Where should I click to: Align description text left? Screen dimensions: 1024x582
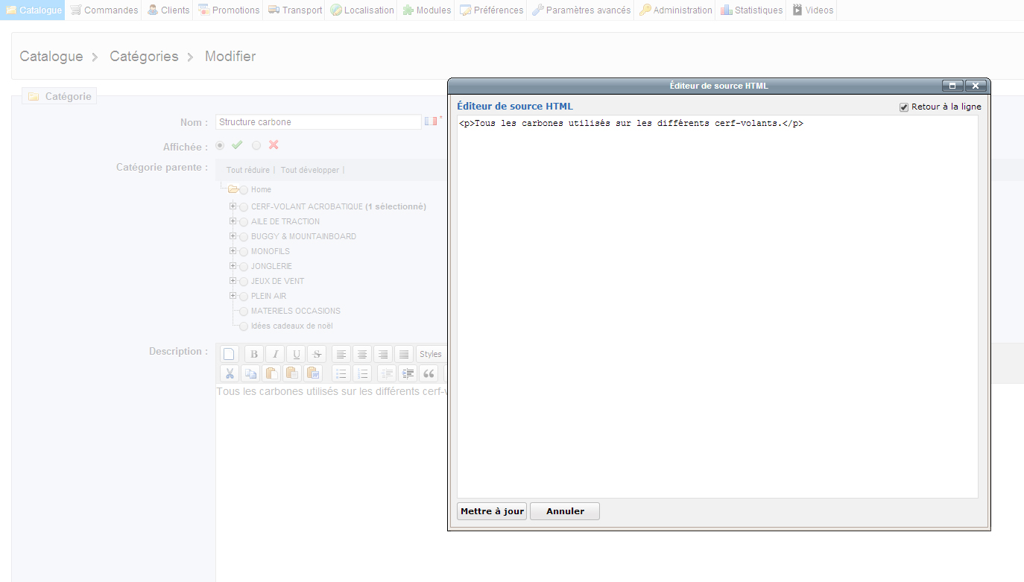tap(341, 354)
